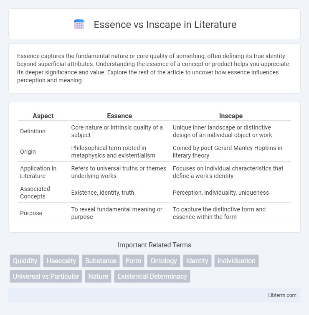Click the Form related term tag

pos(133,261)
